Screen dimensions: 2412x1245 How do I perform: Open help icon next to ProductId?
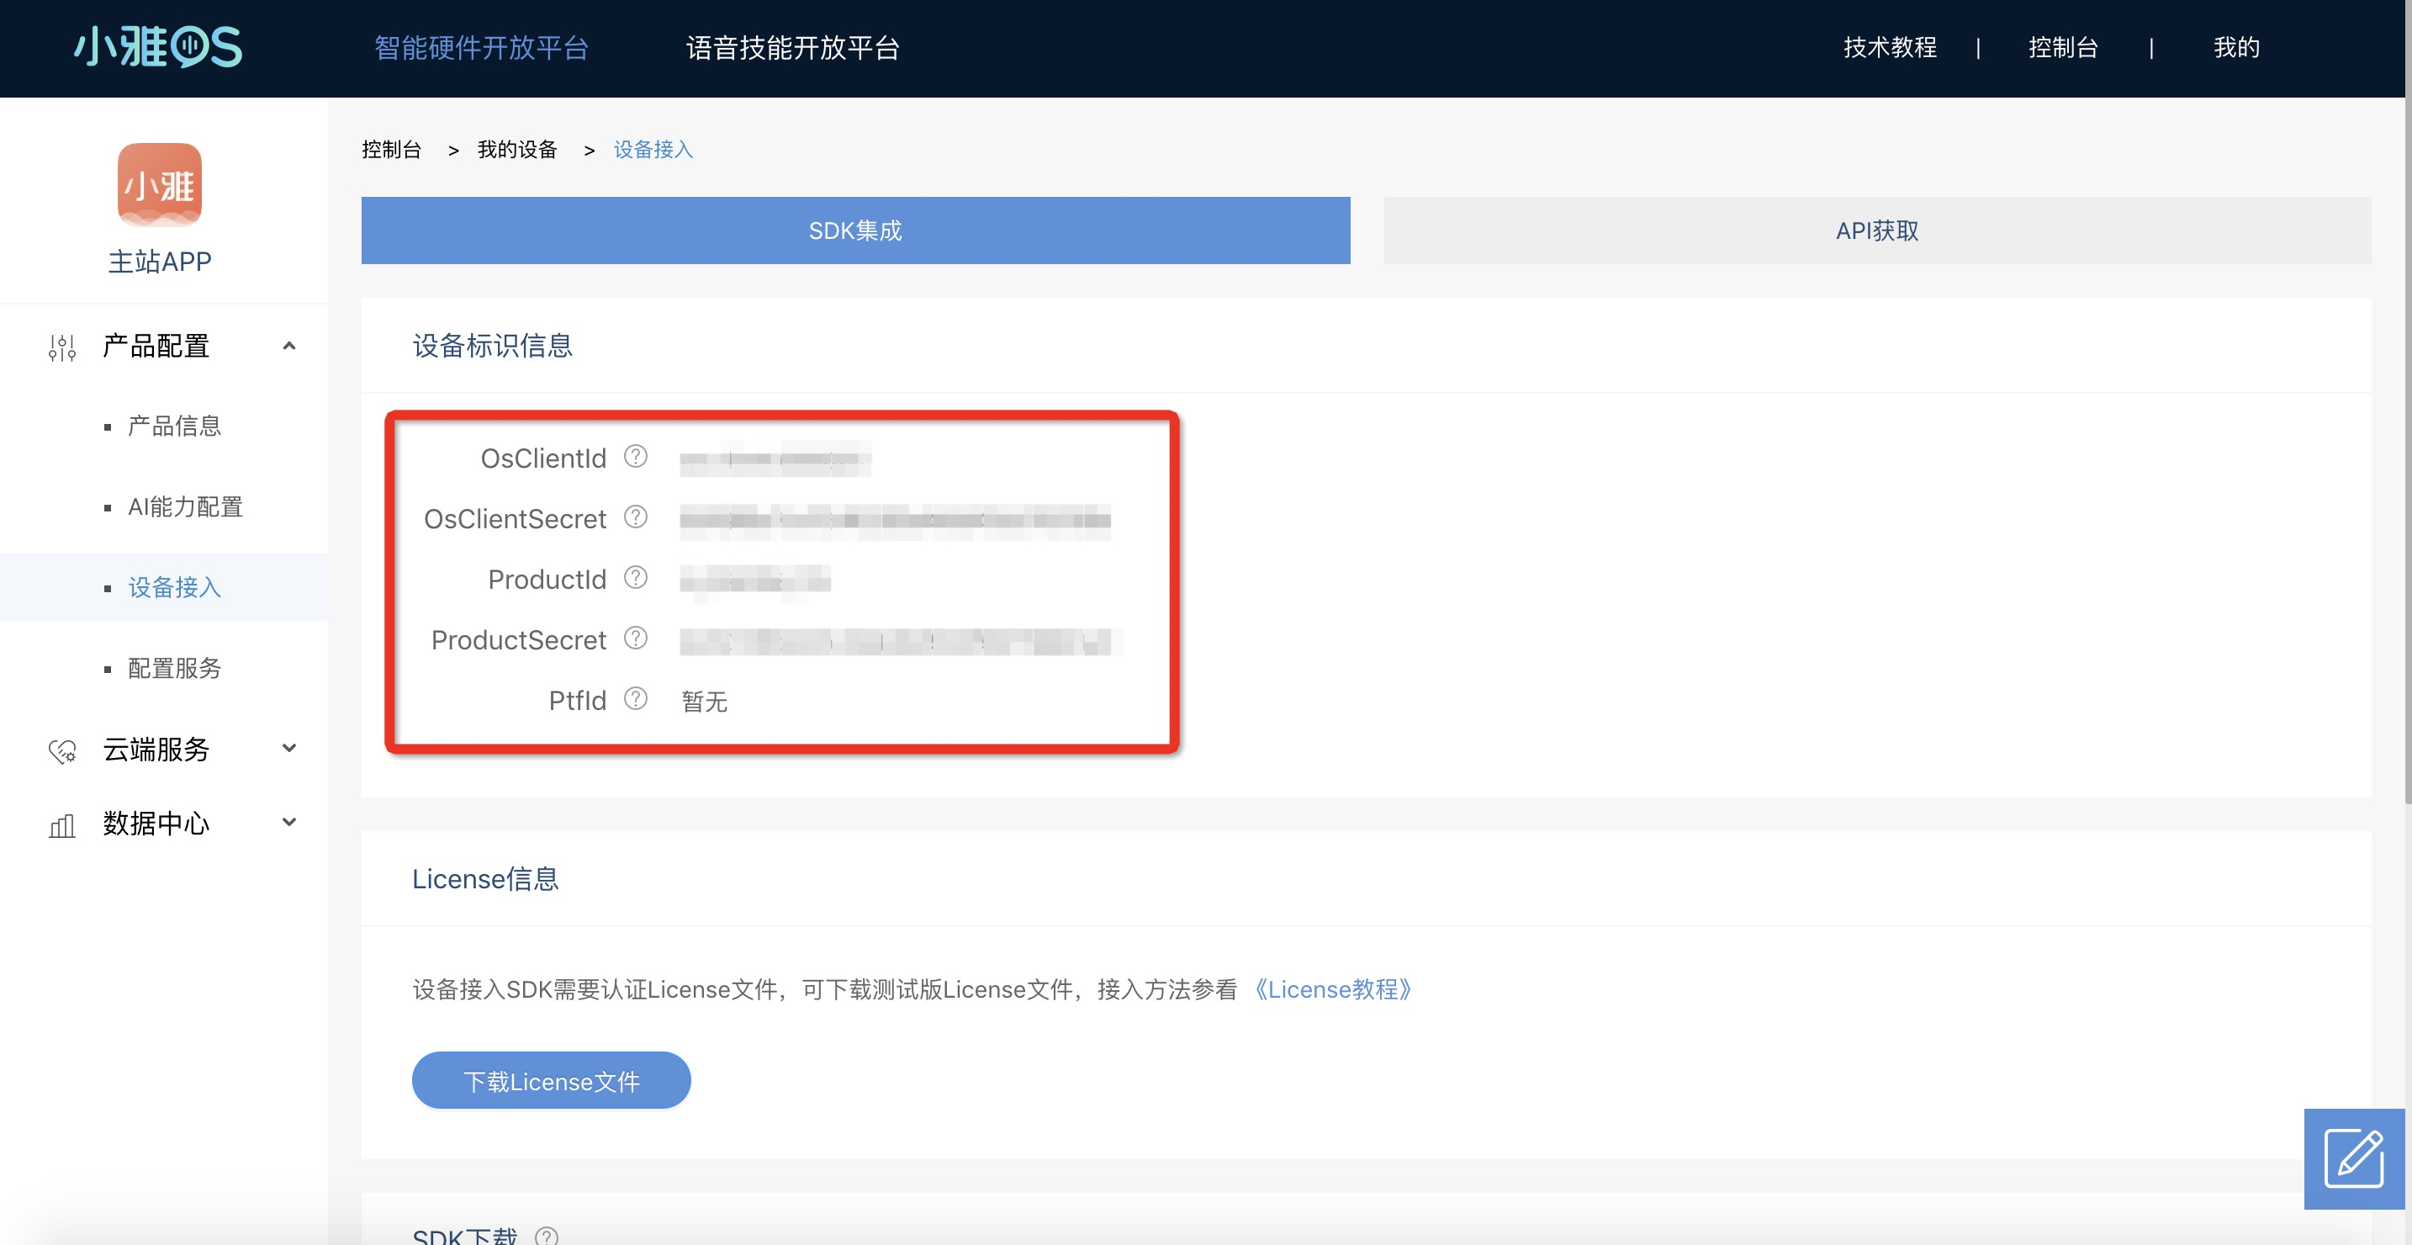point(636,577)
